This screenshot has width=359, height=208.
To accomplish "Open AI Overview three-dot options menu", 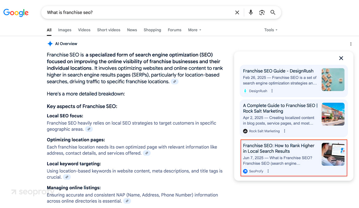I will [x=351, y=44].
